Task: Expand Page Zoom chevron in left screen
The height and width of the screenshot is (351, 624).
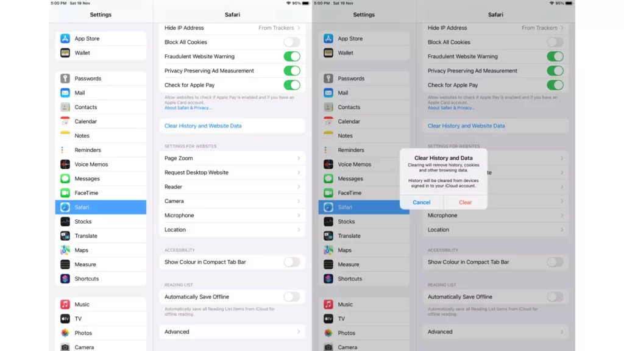Action: point(299,158)
